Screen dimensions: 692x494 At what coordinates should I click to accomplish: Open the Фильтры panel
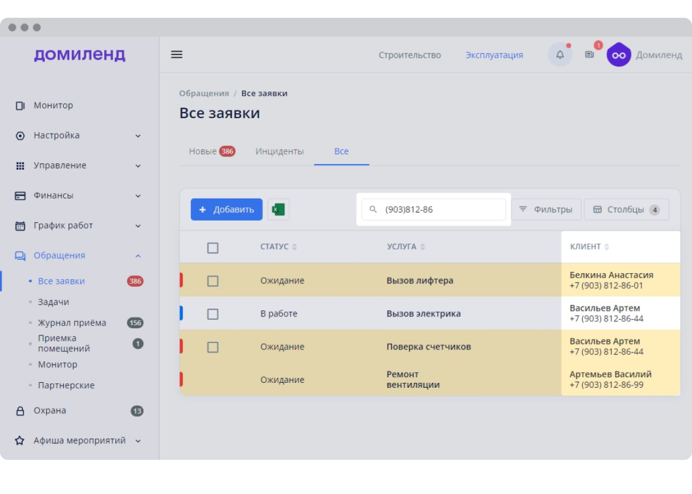tap(546, 209)
